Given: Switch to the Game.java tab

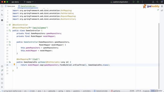Looking at the screenshot, I should [10, 6].
